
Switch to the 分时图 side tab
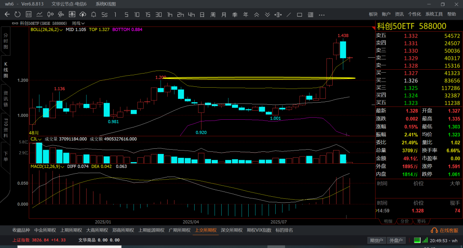tap(6, 41)
